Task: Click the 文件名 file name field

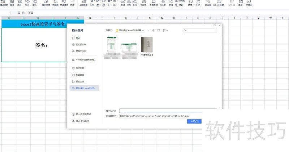Action: coord(168,111)
